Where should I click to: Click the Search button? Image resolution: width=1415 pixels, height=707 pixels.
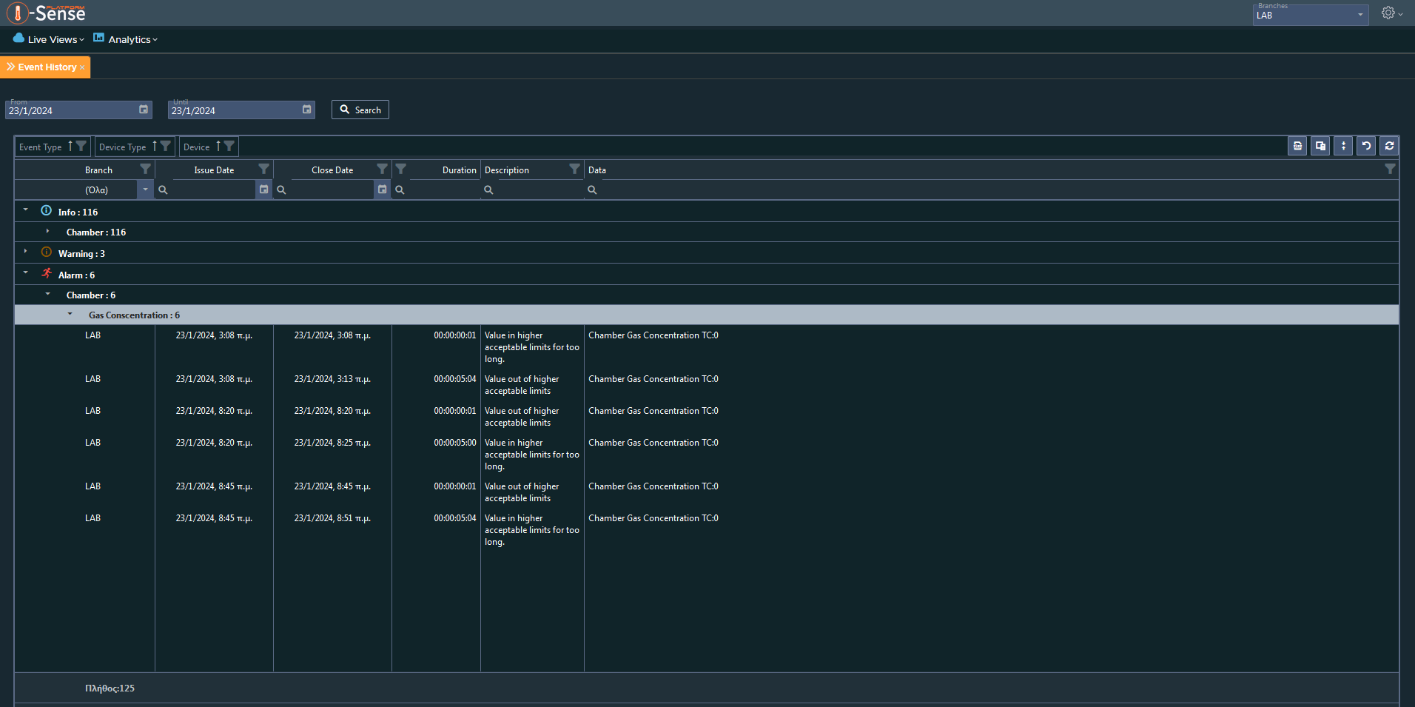click(360, 110)
